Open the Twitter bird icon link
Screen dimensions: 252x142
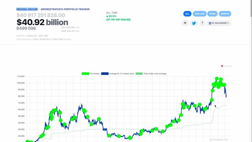pyautogui.click(x=194, y=23)
